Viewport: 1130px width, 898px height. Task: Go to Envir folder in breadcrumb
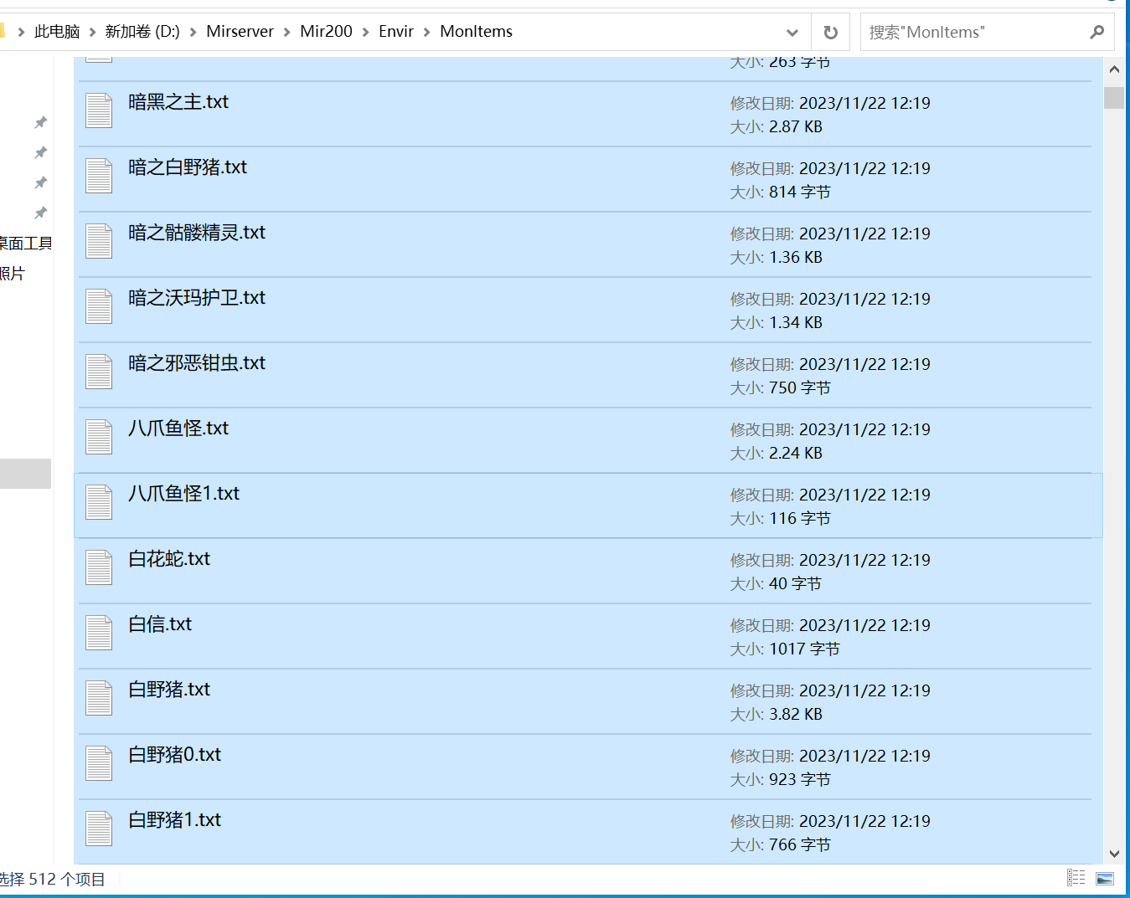coord(396,32)
